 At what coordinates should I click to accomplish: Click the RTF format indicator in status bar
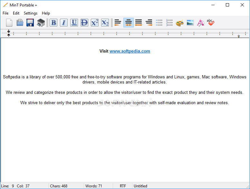(123, 186)
